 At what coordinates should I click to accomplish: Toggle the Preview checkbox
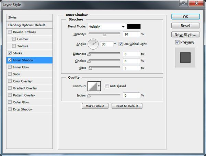coord(177,42)
